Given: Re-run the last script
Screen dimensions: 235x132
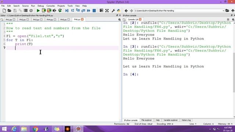Looking at the screenshot, I should pyautogui.click(x=60, y=11).
